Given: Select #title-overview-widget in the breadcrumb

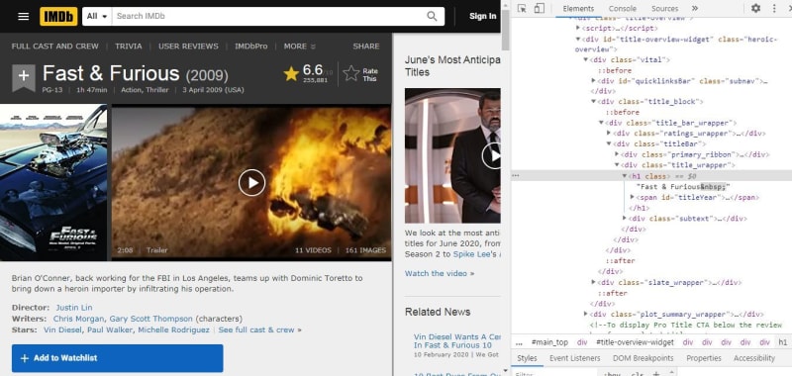Looking at the screenshot, I should (x=635, y=342).
